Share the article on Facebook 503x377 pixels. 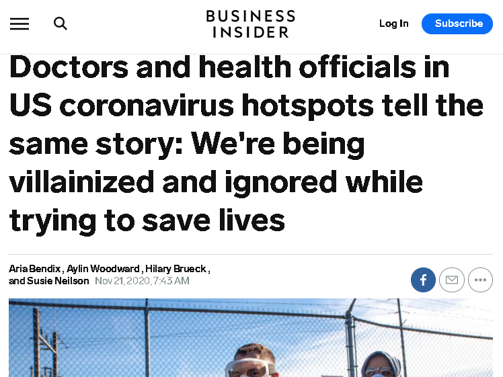point(423,280)
